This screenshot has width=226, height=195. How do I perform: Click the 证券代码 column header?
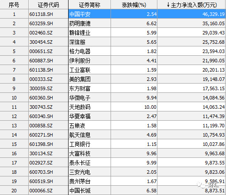[48, 5]
